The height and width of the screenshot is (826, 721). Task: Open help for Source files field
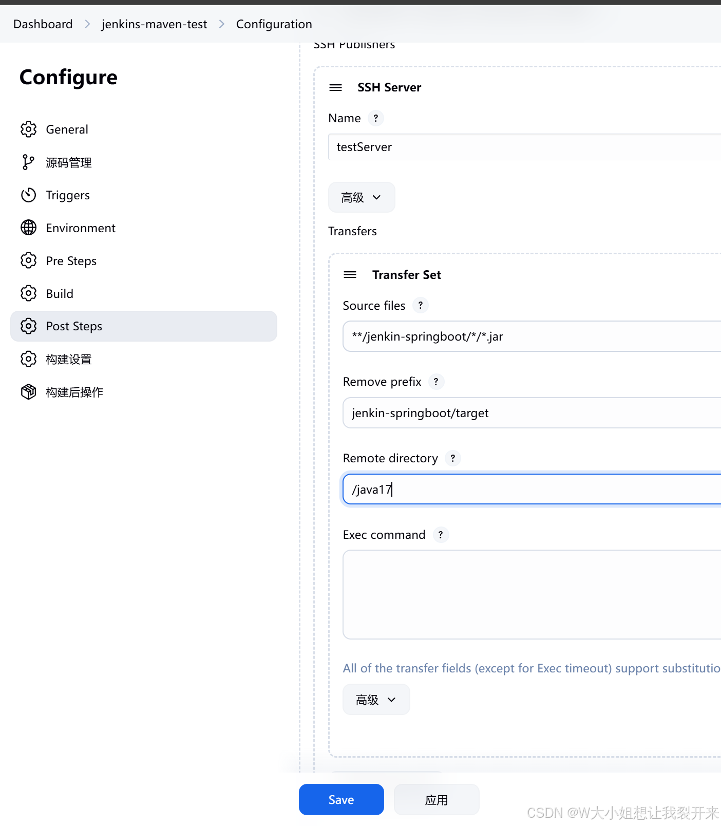coord(421,306)
